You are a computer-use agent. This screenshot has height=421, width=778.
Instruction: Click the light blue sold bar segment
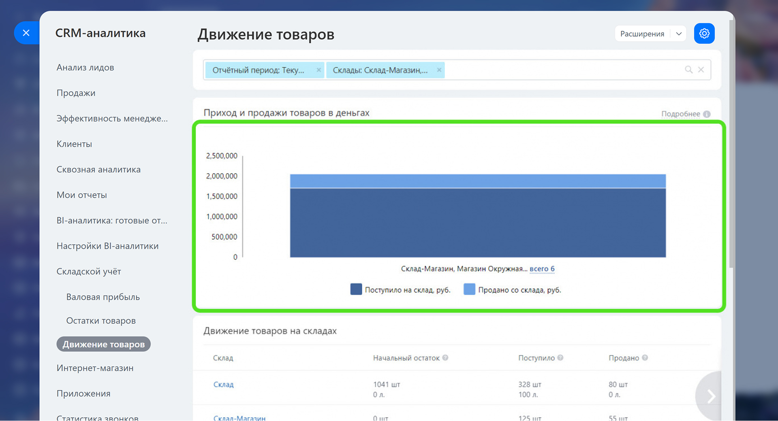[x=478, y=181]
